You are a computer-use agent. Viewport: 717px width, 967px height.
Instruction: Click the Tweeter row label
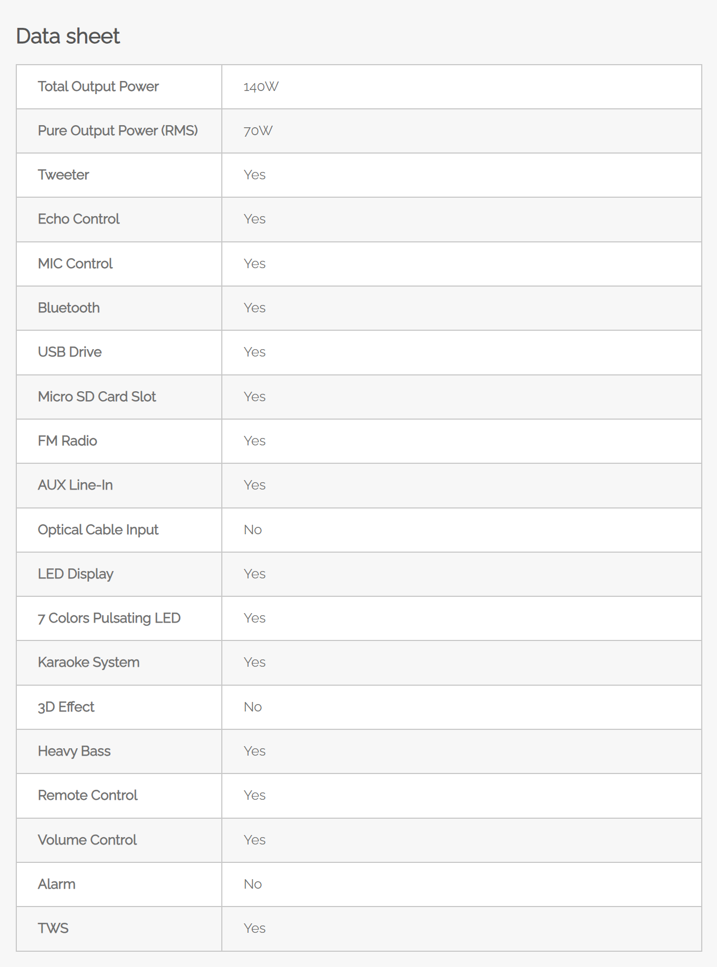click(x=64, y=175)
